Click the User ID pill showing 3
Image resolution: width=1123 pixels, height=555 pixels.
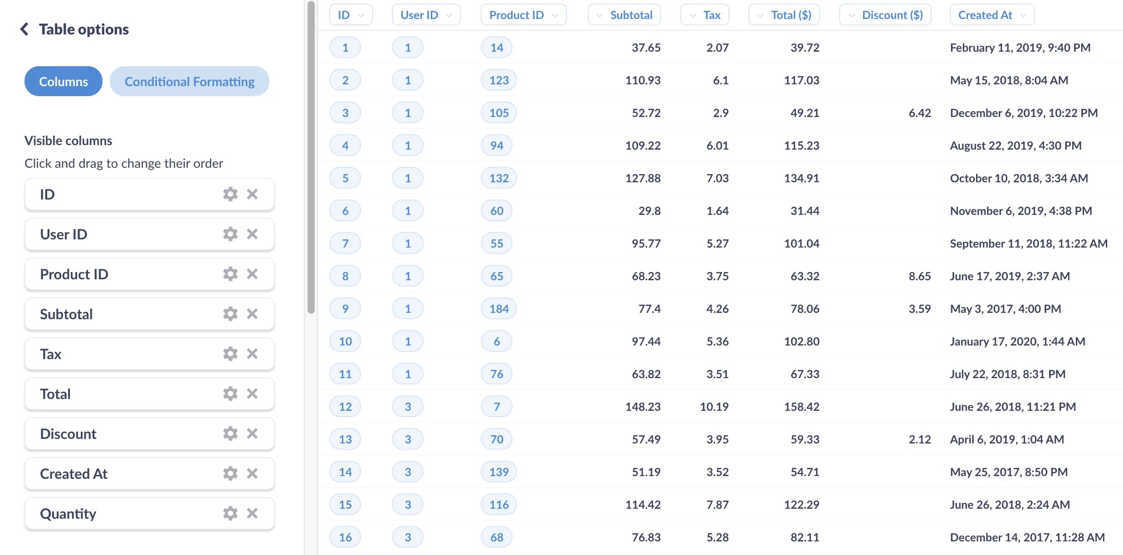coord(407,406)
